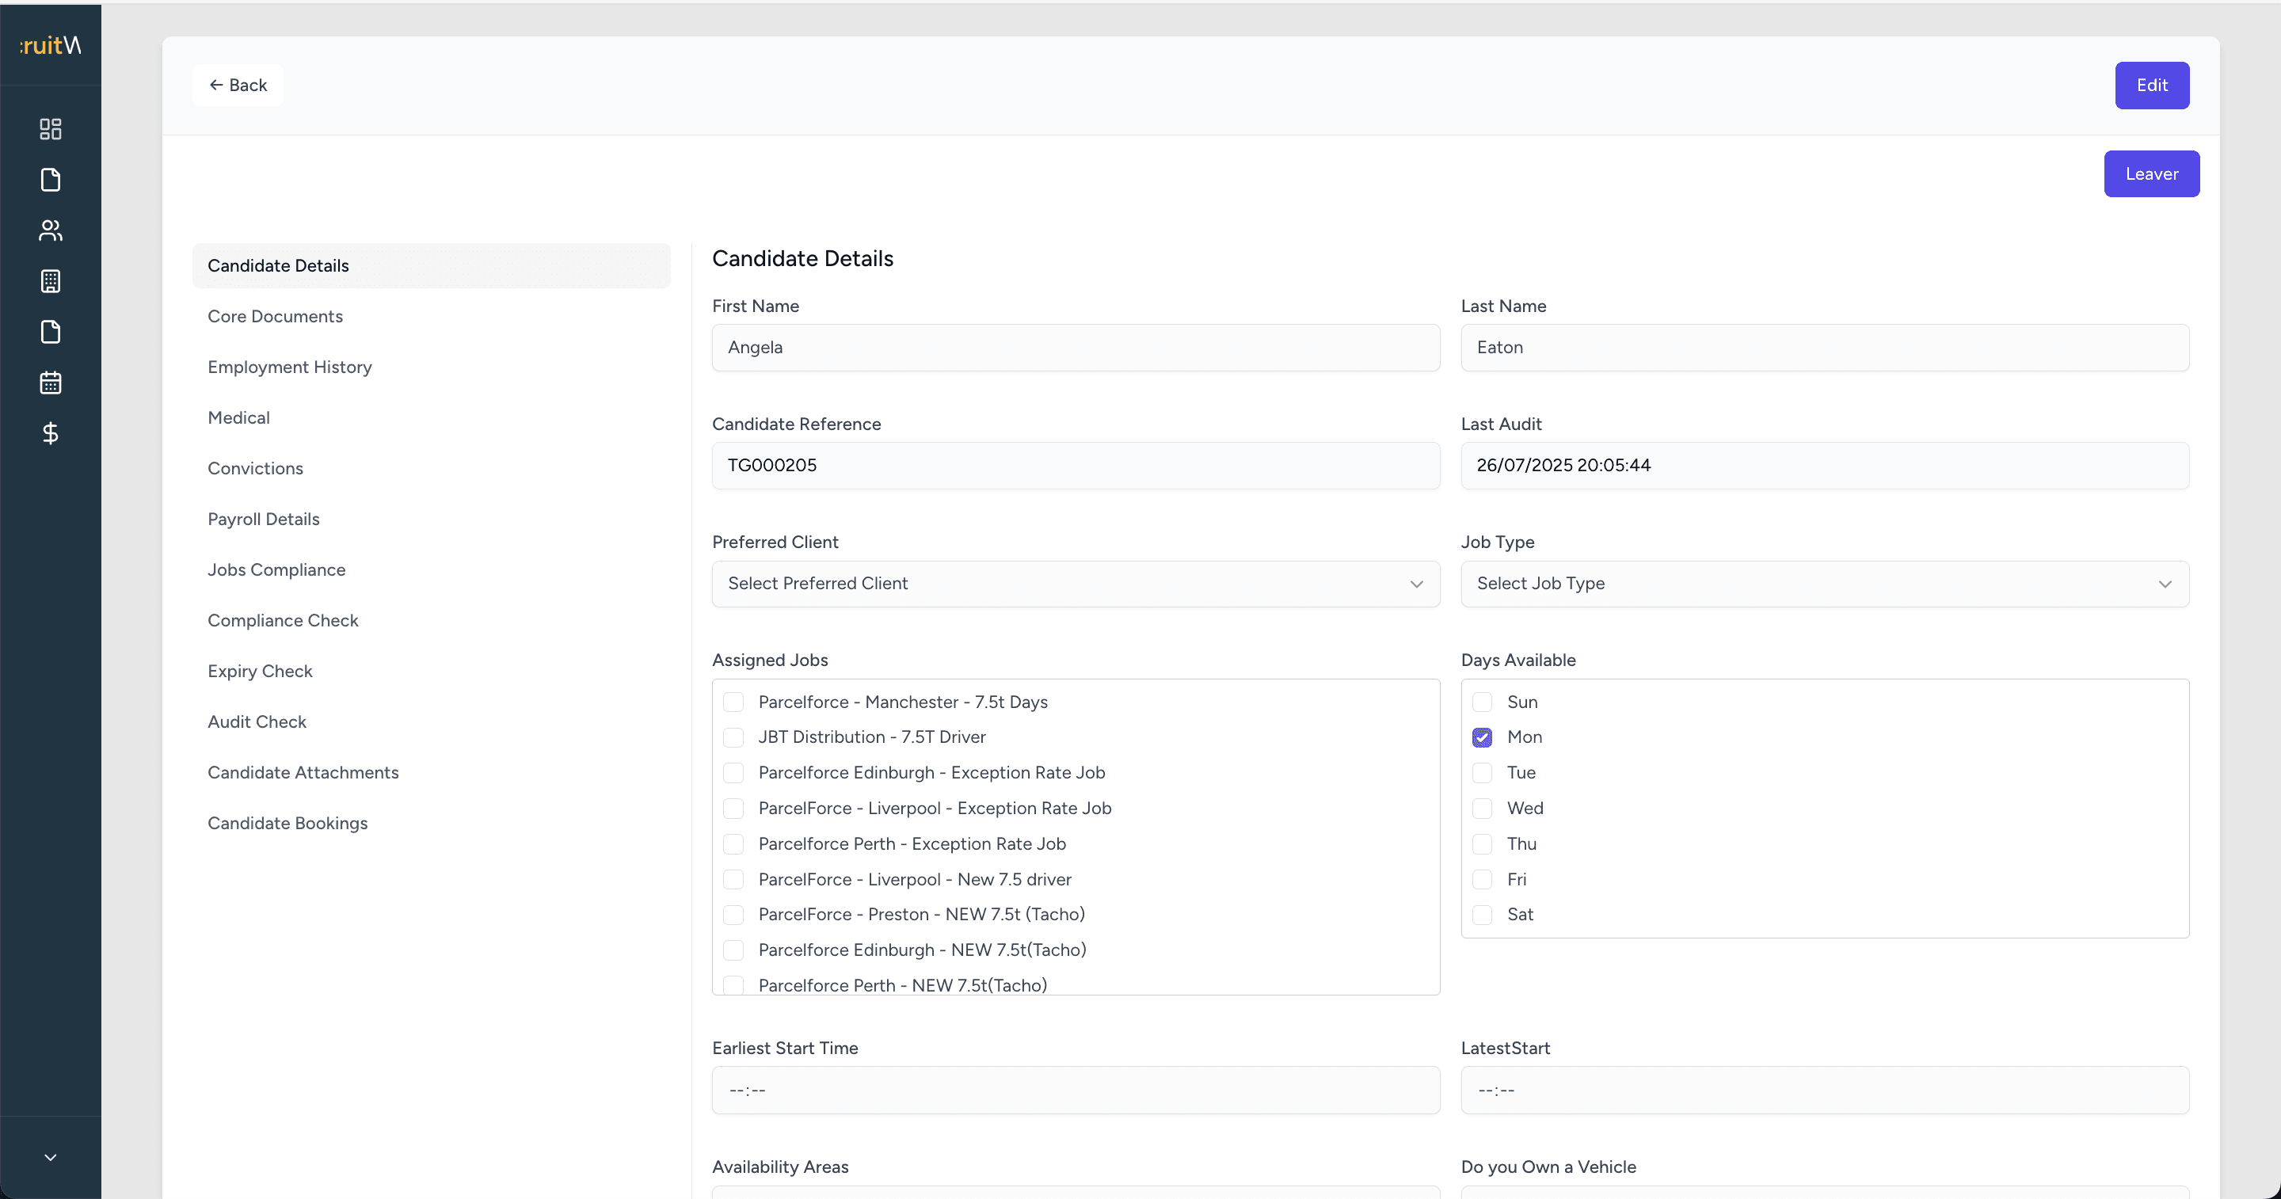Check ParcelForce - Liverpool - Exception Rate Job
Screen dimensions: 2281x1199
(x=733, y=809)
